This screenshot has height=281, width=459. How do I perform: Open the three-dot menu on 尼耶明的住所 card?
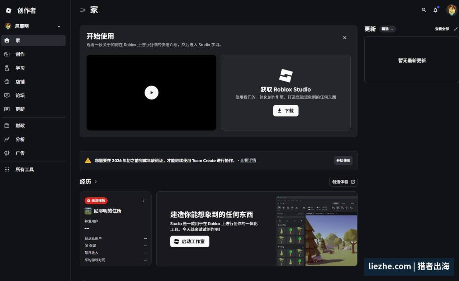coord(143,200)
